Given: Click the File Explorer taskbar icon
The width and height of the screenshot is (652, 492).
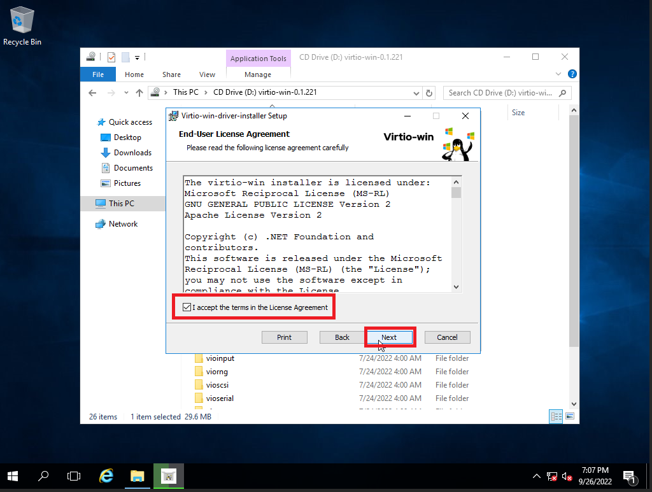Looking at the screenshot, I should [138, 476].
